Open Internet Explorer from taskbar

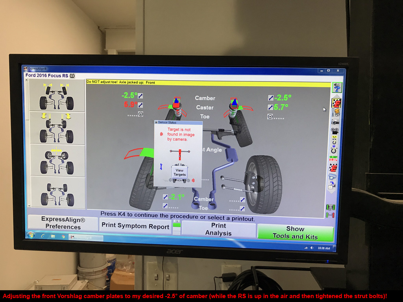[43, 236]
